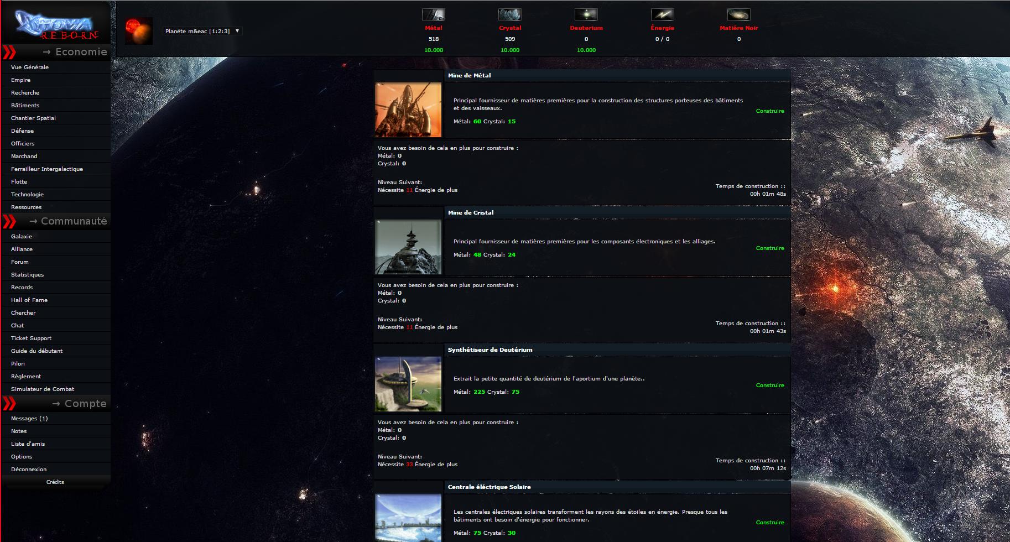Click the Deuterium resource icon

[x=586, y=14]
